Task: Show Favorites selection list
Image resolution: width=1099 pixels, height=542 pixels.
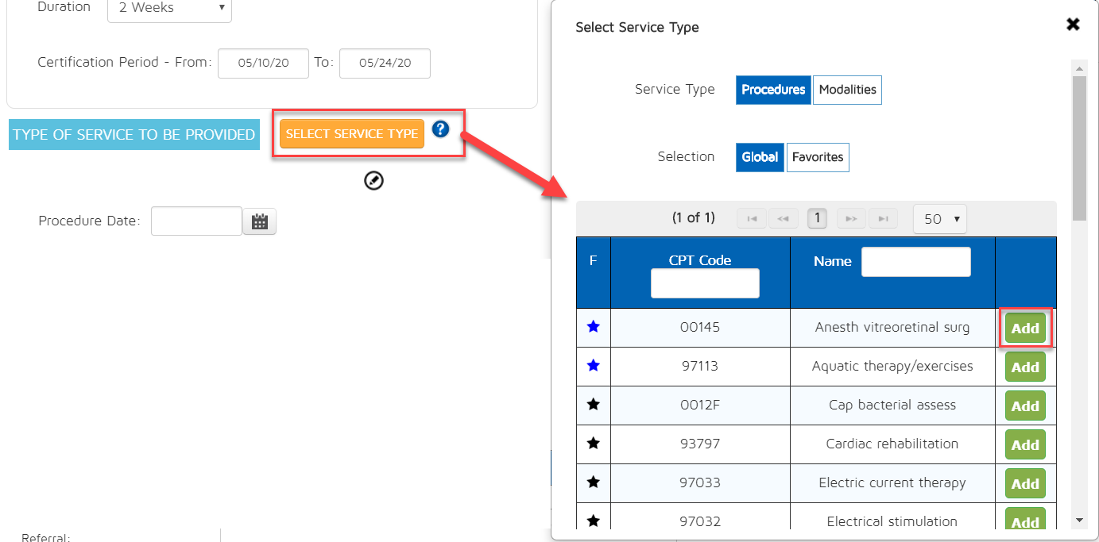Action: click(817, 157)
